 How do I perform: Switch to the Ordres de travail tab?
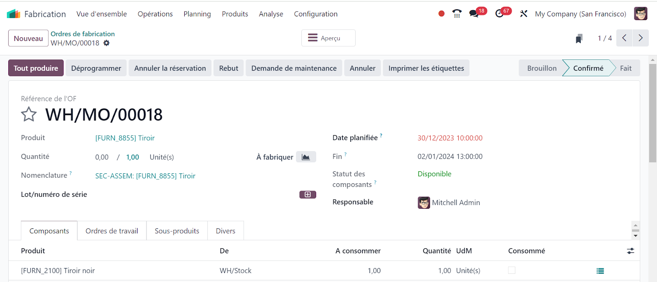112,231
